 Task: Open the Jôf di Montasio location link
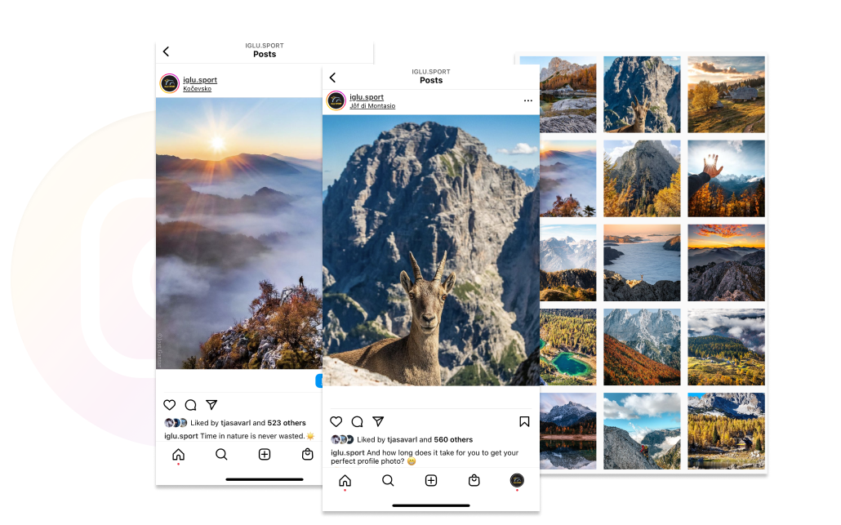372,106
